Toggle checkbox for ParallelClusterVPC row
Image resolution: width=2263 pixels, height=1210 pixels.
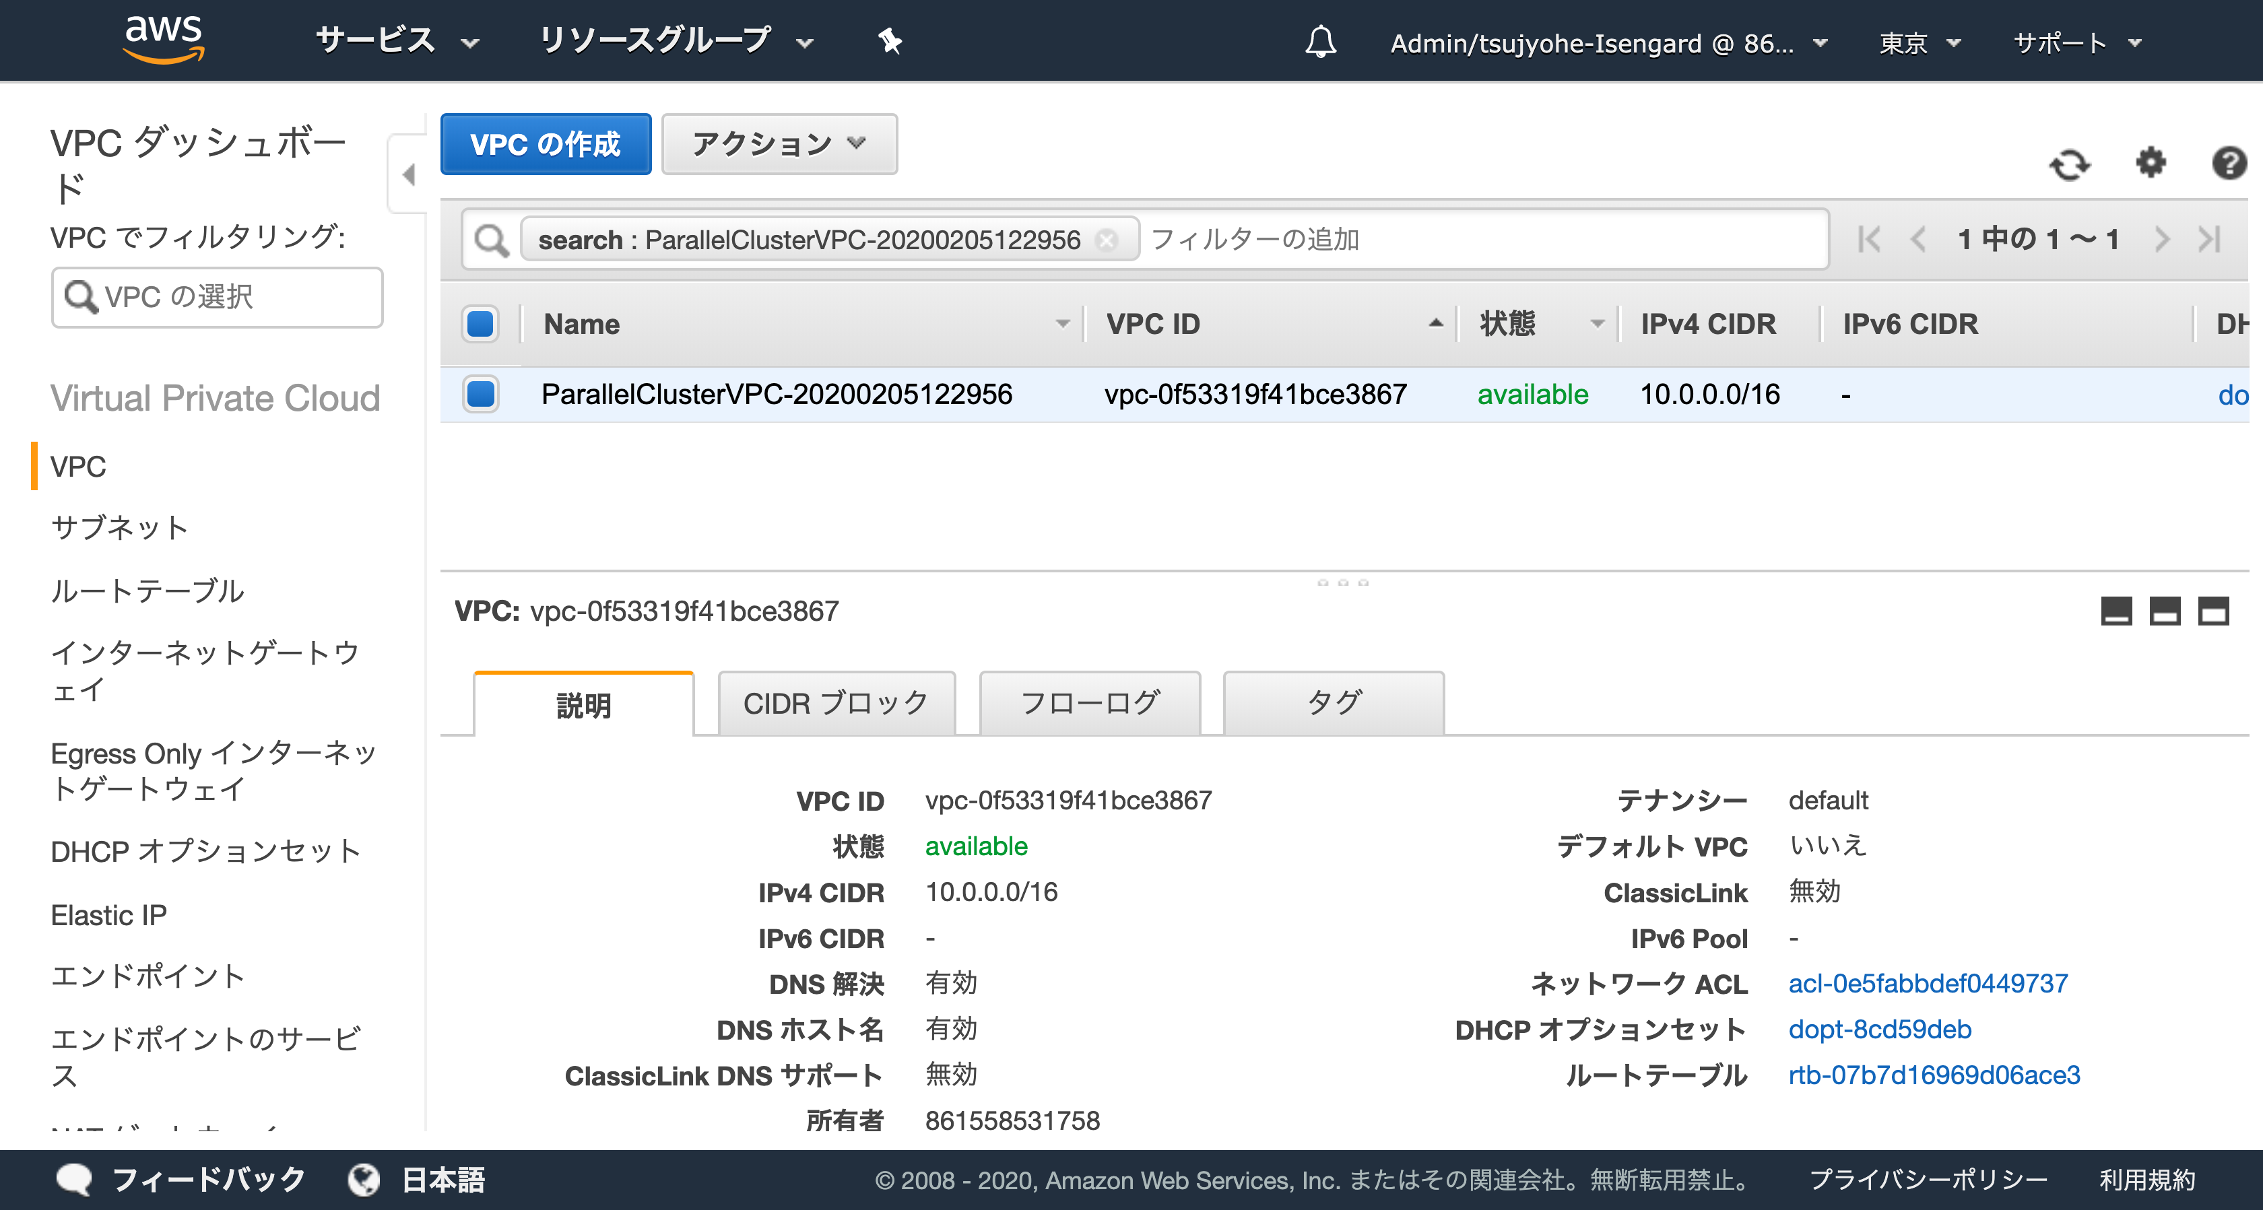click(x=480, y=393)
